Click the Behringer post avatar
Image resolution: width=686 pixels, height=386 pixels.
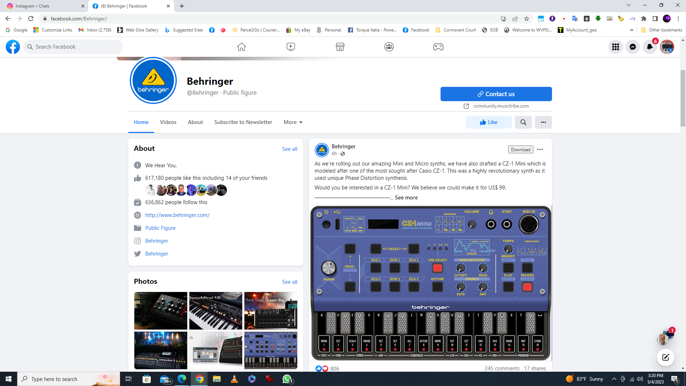tap(322, 150)
